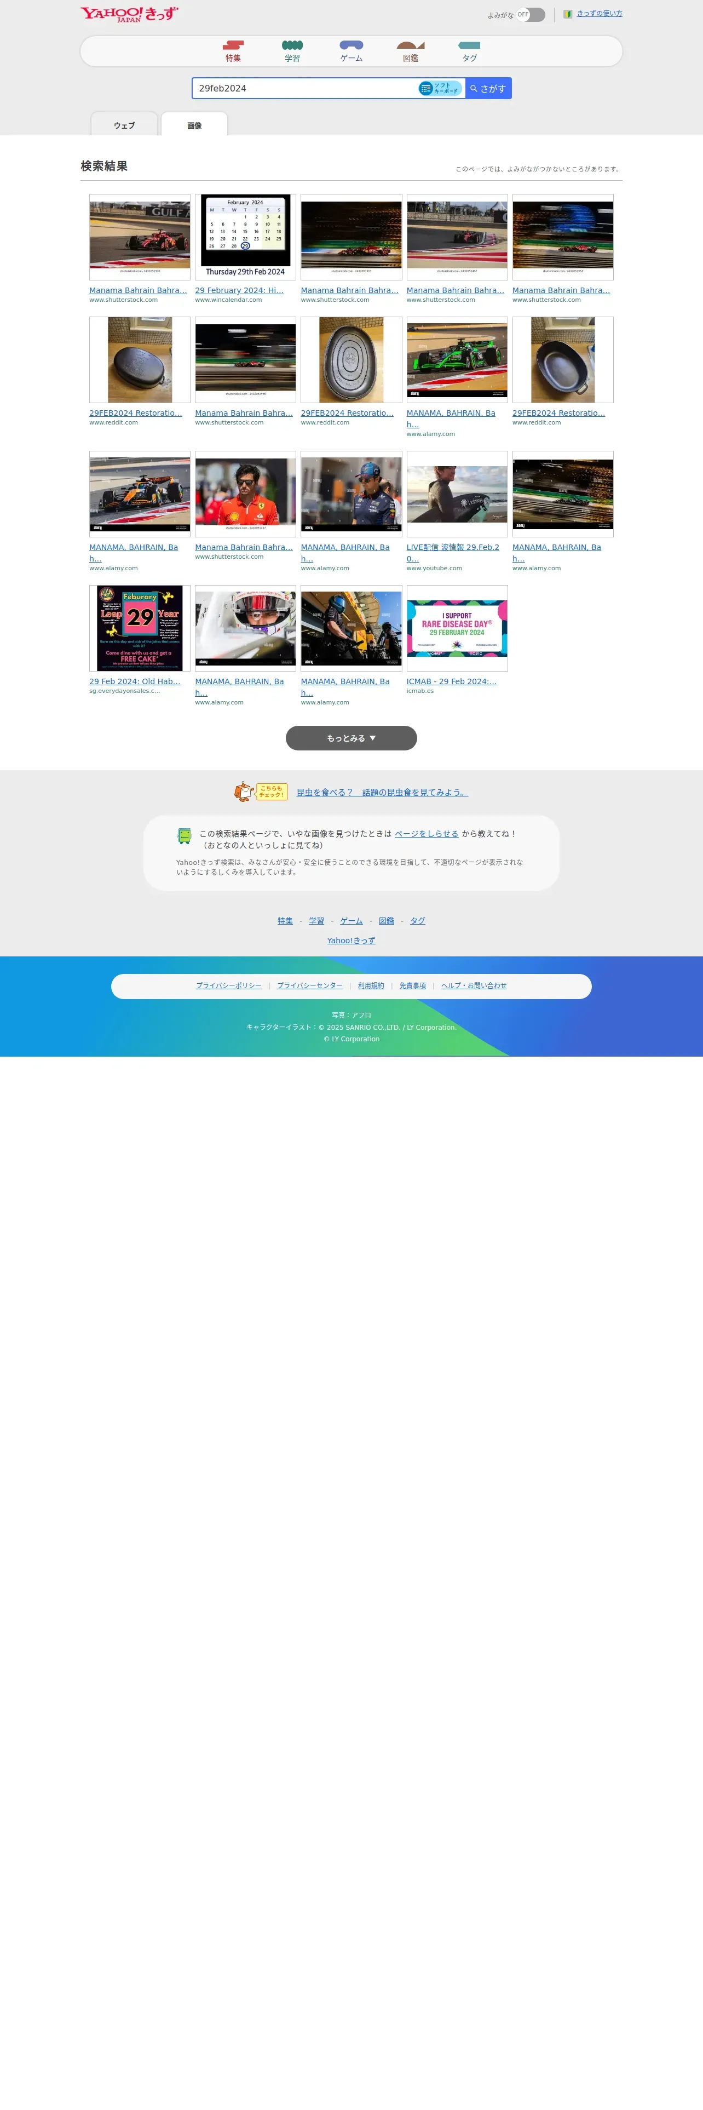This screenshot has height=2110, width=703.
Task: Open the surfer on beach thumbnail
Action: tap(457, 494)
